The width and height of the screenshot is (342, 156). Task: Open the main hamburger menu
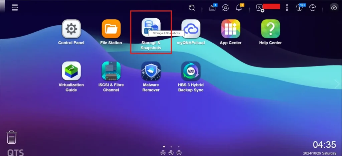point(15,7)
